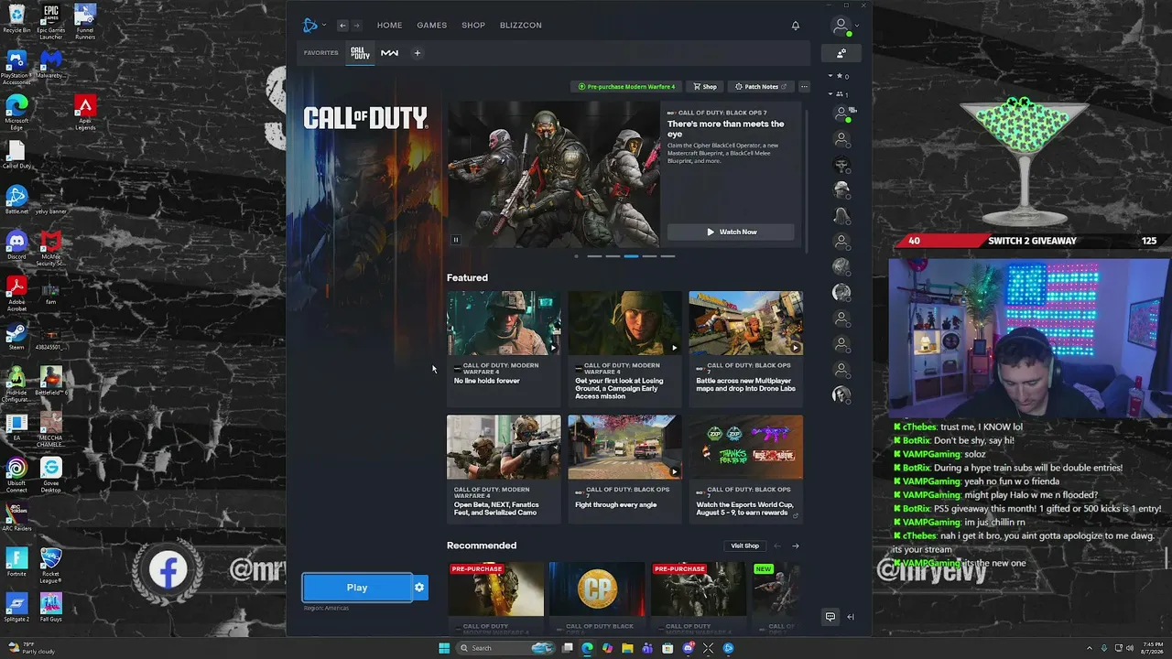1172x659 pixels.
Task: Launch Battlefield 6 desktop shortcut
Action: coord(51,381)
